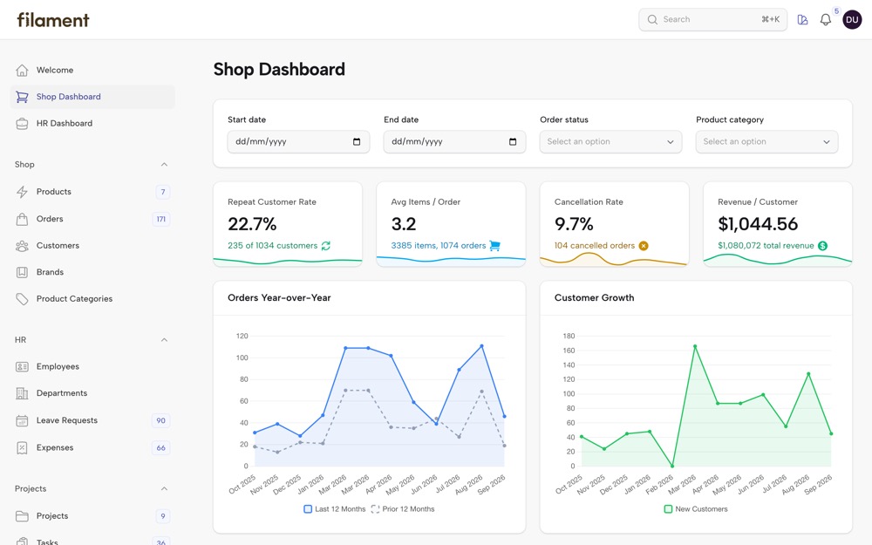872x545 pixels.
Task: Click Mar 2026 point on Customer Growth chart
Action: [695, 346]
